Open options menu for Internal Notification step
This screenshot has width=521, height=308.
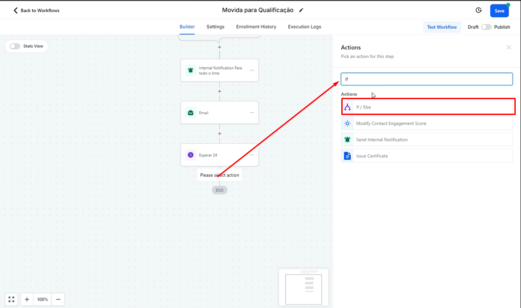tap(252, 71)
